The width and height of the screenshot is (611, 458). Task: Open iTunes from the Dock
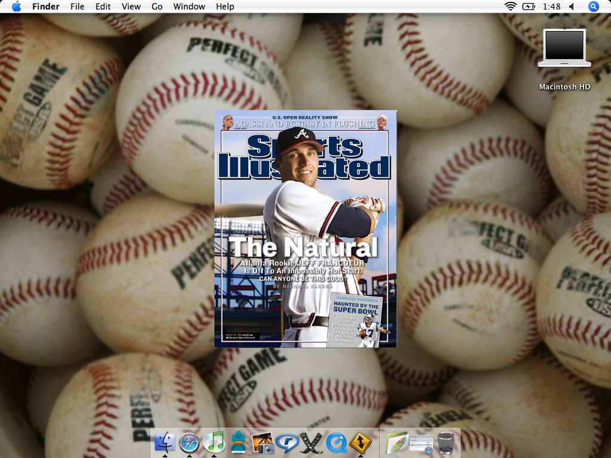click(x=214, y=442)
